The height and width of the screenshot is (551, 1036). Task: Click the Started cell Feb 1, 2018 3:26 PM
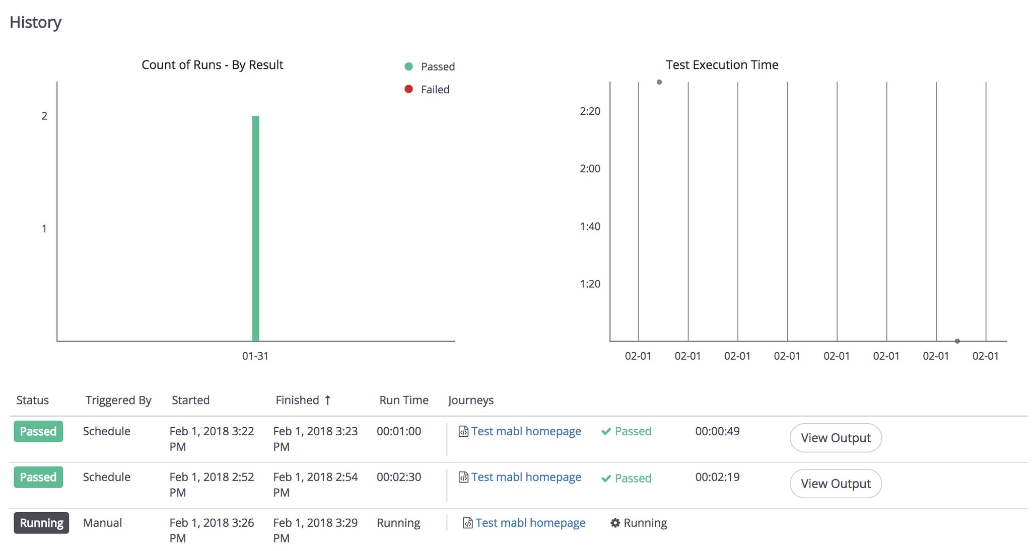coord(212,531)
